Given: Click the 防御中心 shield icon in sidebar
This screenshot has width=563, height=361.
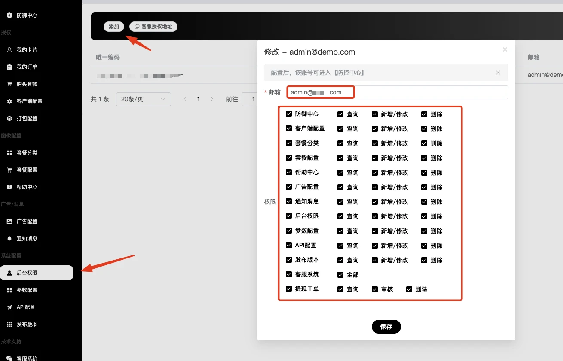Looking at the screenshot, I should click(9, 15).
